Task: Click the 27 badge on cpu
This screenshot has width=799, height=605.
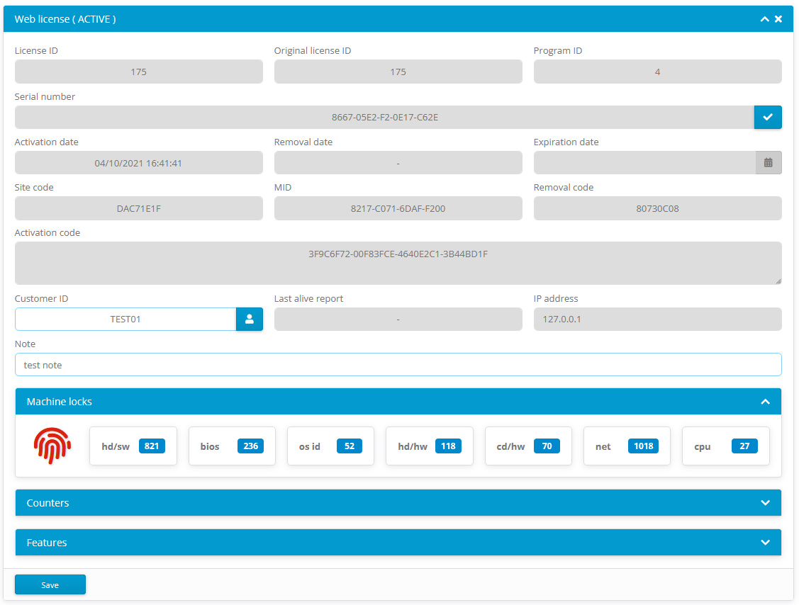Action: 744,446
